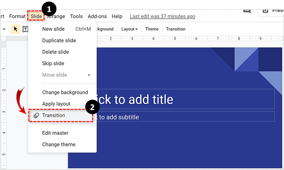Open the Layout dropdown in toolbar
This screenshot has height=170, width=284.
(129, 29)
